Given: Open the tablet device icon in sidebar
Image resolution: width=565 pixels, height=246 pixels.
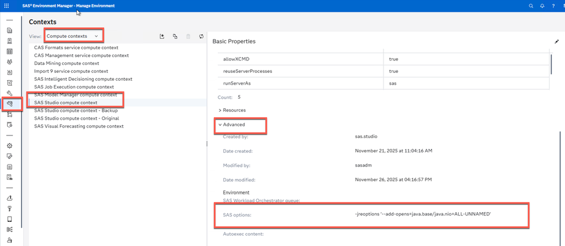Looking at the screenshot, I should (10, 219).
